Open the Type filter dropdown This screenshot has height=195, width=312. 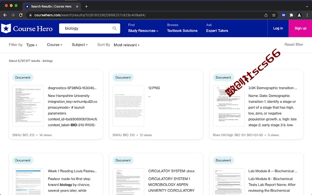click(32, 45)
